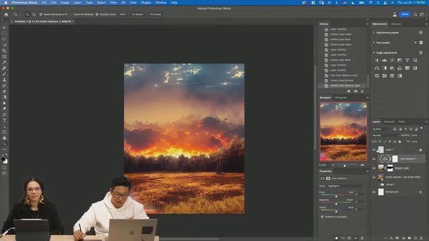Toggle Resize Windows to Fit checkbox
Image resolution: width=429 pixels, height=241 pixels.
tap(41, 14)
